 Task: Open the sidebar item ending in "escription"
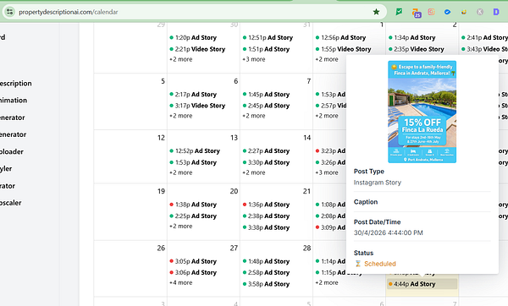pos(16,84)
